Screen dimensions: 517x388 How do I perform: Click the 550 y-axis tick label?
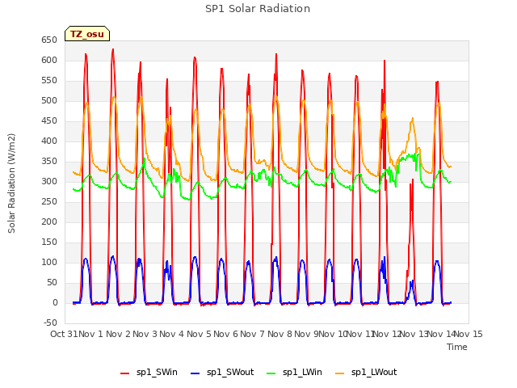[x=49, y=81]
